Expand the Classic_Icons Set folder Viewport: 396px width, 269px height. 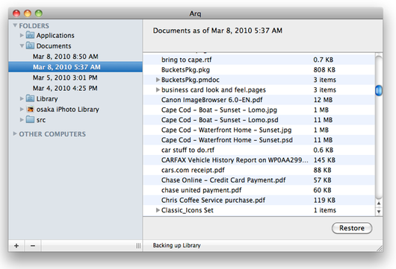pyautogui.click(x=158, y=210)
